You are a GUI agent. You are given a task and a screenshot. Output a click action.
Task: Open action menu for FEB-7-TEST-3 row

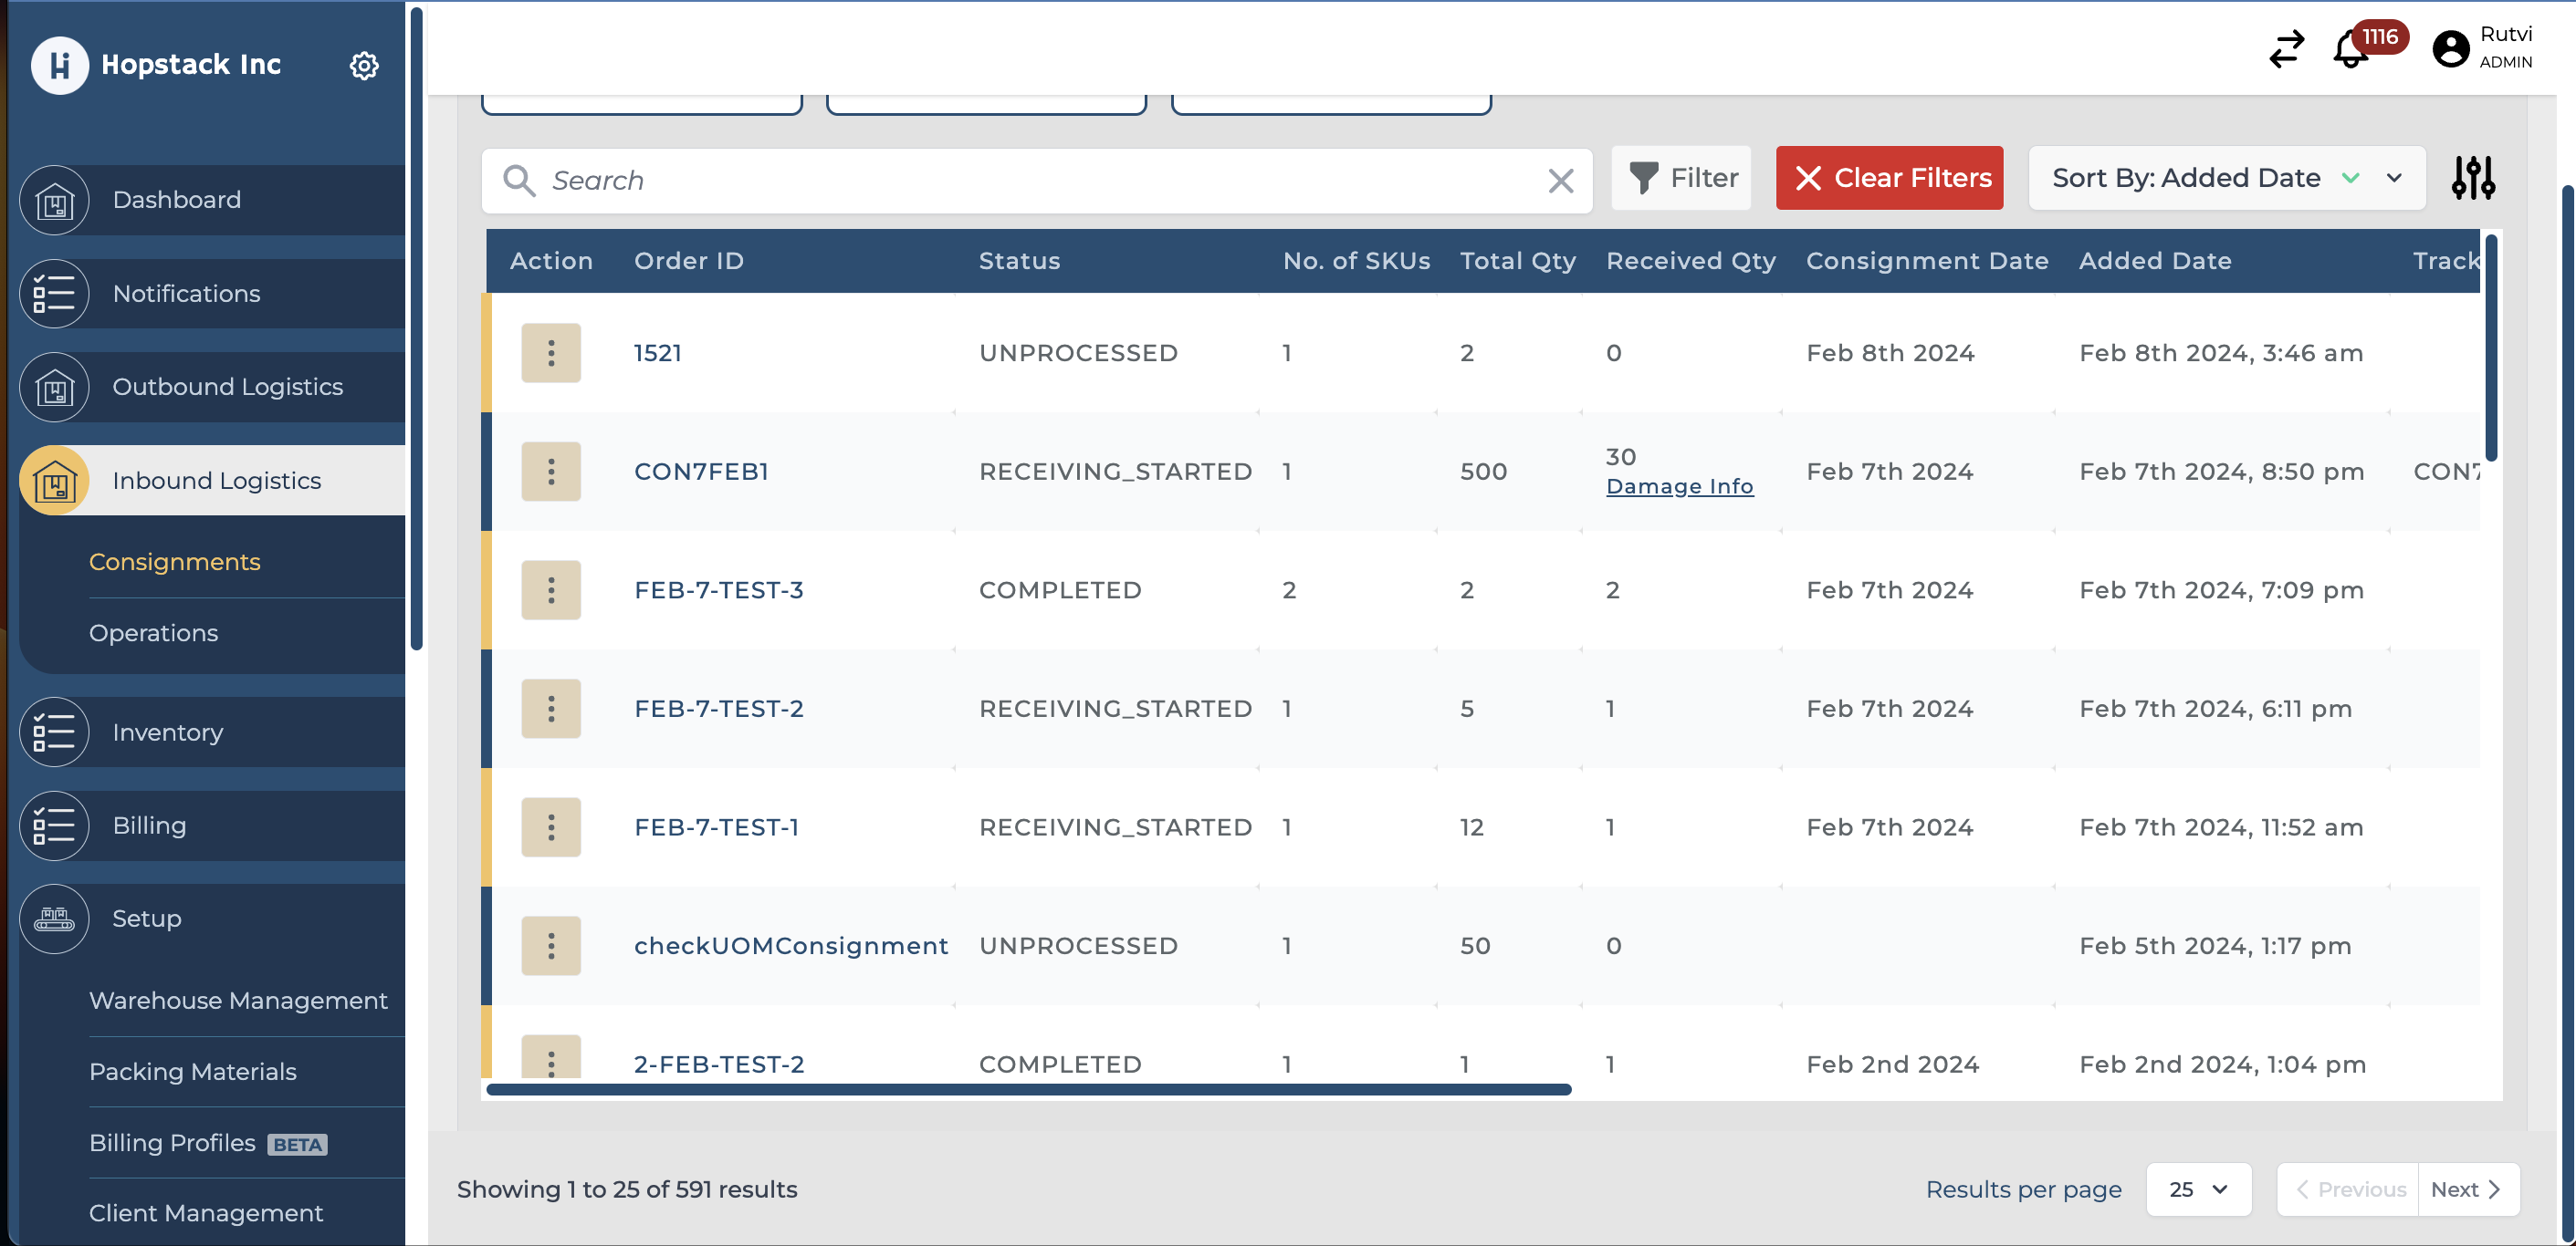551,590
